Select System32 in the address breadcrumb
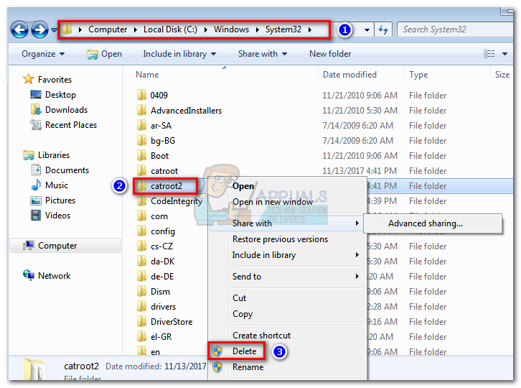Viewport: 521px width, 388px height. [x=283, y=29]
